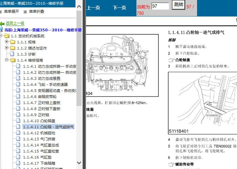The width and height of the screenshot is (237, 169).
Task: Click the page icon for 1.1.4.5 变矩器驱动盘
Action: pyautogui.click(x=18, y=90)
